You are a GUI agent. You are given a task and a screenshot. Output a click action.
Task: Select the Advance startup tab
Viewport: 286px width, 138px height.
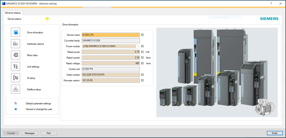pyautogui.click(x=13, y=13)
